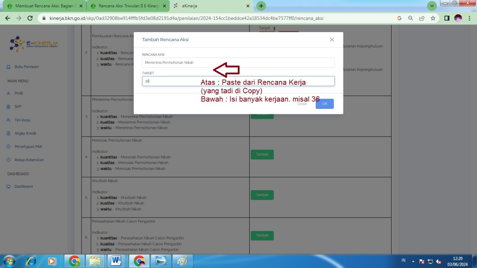
Task: Click 'Menolak Permohonan Nikah' row title
Action: (x=117, y=140)
